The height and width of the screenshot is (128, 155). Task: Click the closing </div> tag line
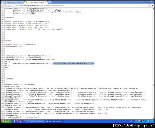pos(8,41)
